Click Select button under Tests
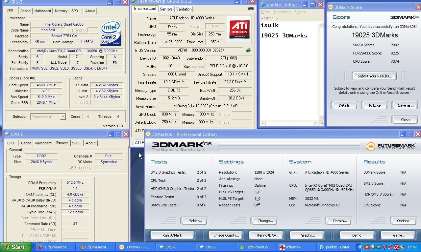The width and height of the screenshot is (421, 252). click(x=195, y=221)
